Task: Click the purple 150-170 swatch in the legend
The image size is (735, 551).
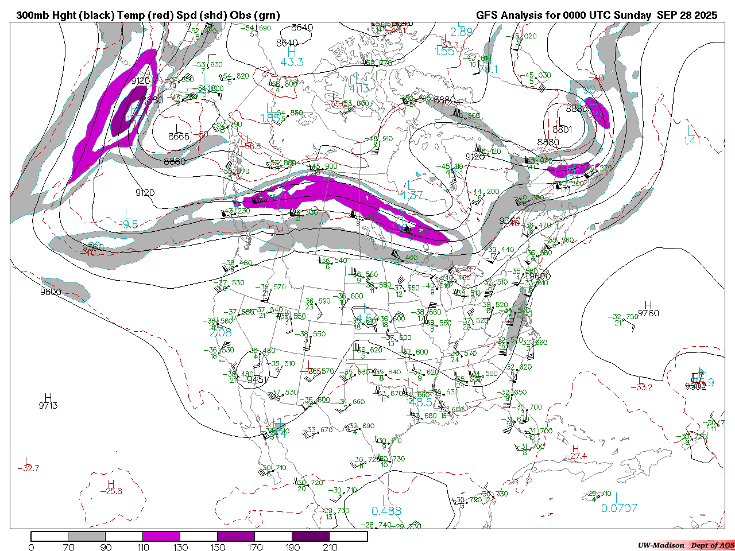Action: [236, 537]
